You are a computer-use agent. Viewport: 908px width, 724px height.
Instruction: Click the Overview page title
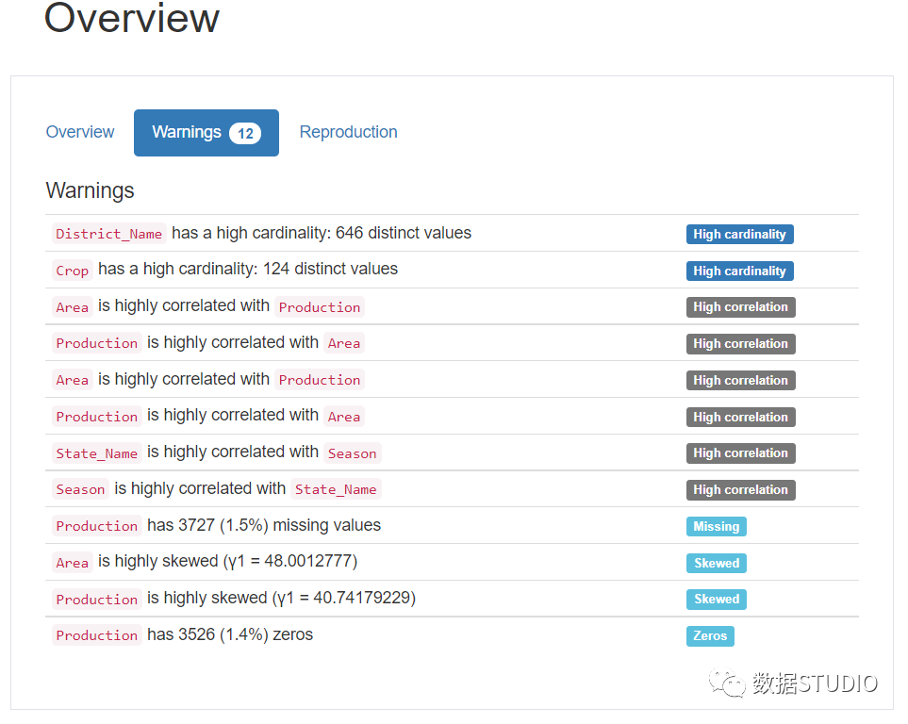131,19
